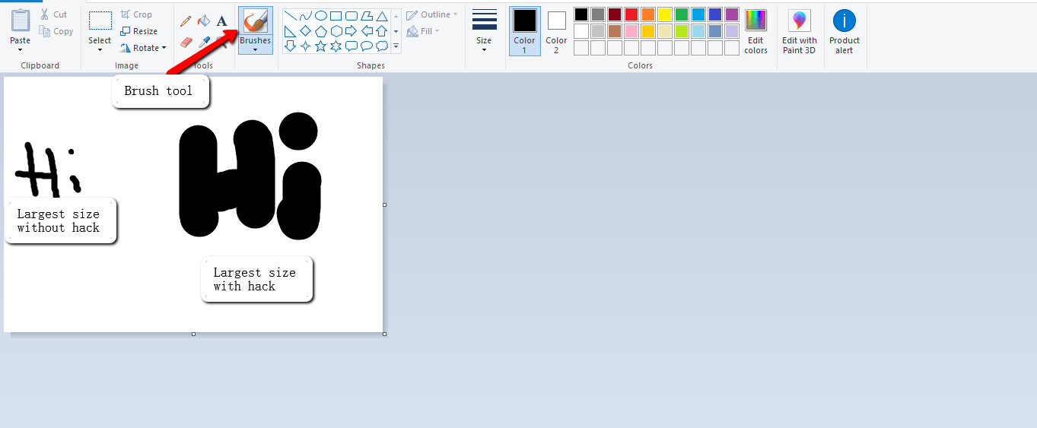Expand the Brushes dropdown arrow
This screenshot has height=428, width=1037.
[x=255, y=50]
